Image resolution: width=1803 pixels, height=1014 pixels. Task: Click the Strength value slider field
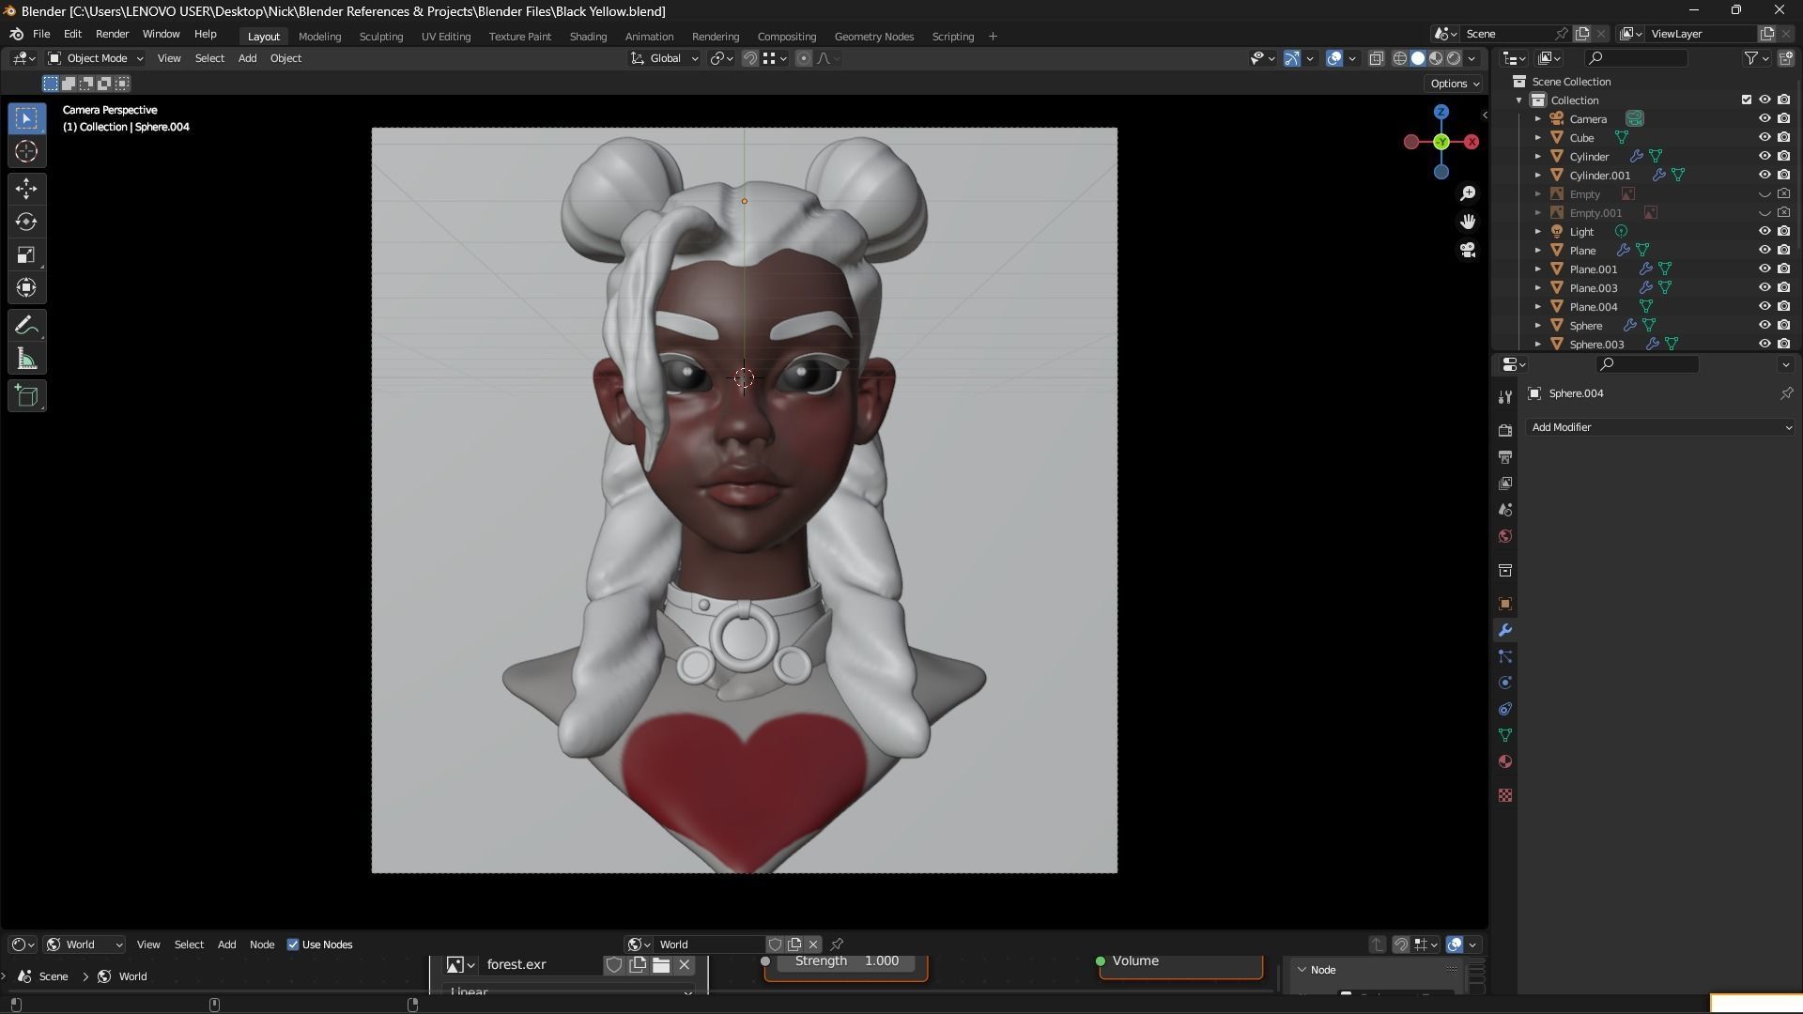point(846,961)
